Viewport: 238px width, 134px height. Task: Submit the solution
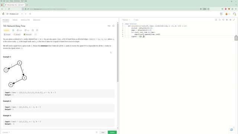coord(112,133)
